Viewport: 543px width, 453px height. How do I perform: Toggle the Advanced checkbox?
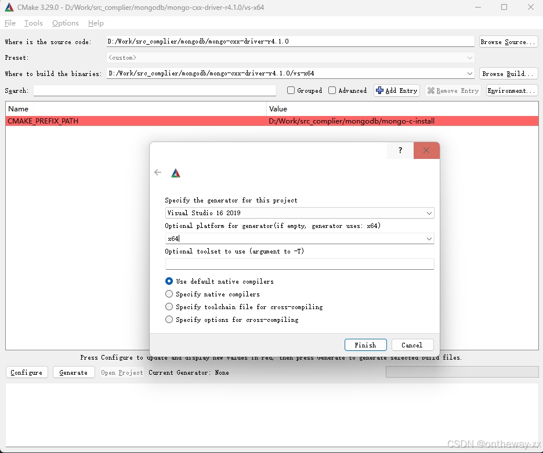pos(332,90)
